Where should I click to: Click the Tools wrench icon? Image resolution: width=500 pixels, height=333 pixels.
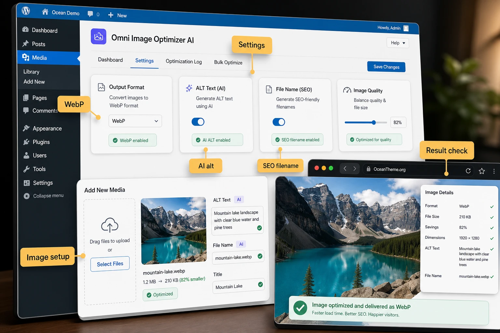[26, 169]
